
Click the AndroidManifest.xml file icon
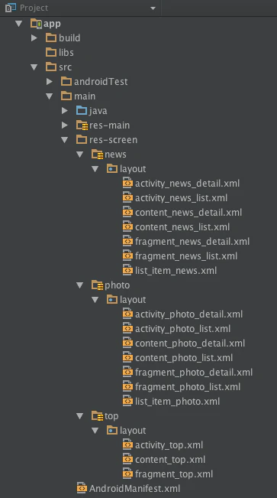click(82, 488)
